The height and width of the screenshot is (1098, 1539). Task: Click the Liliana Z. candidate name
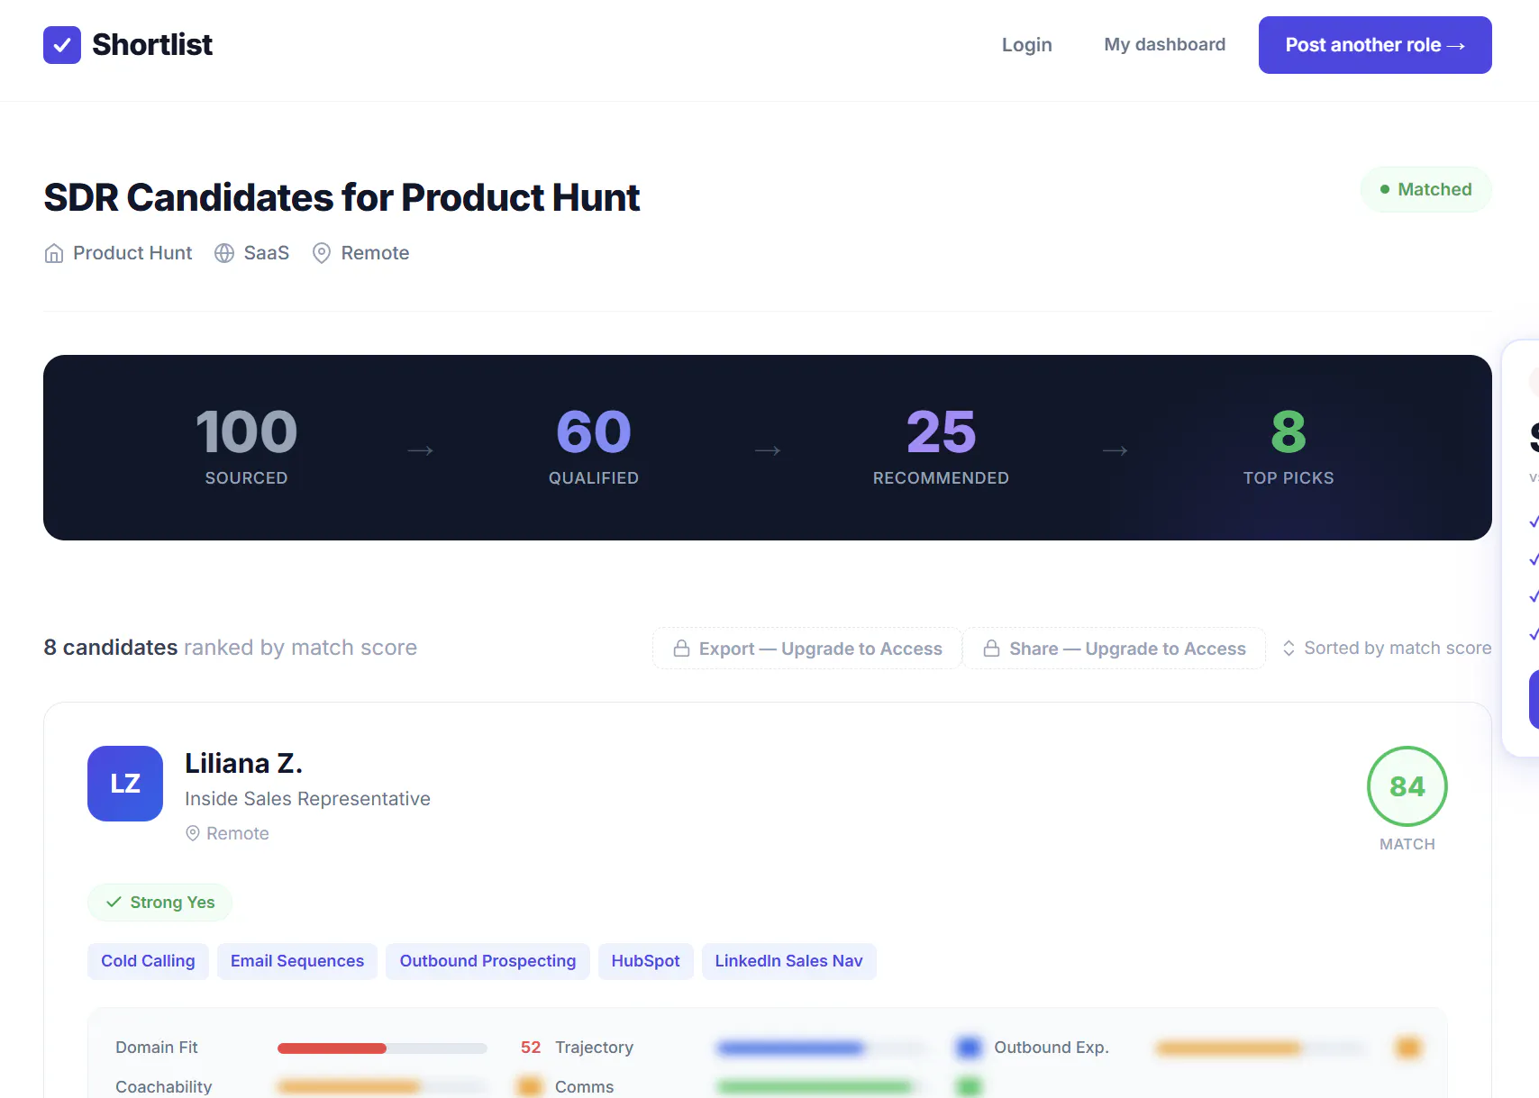pyautogui.click(x=243, y=764)
